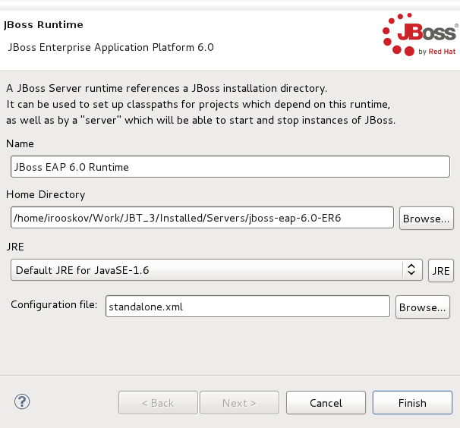This screenshot has height=428, width=460.
Task: Click the JRE field label
Action: (x=15, y=247)
